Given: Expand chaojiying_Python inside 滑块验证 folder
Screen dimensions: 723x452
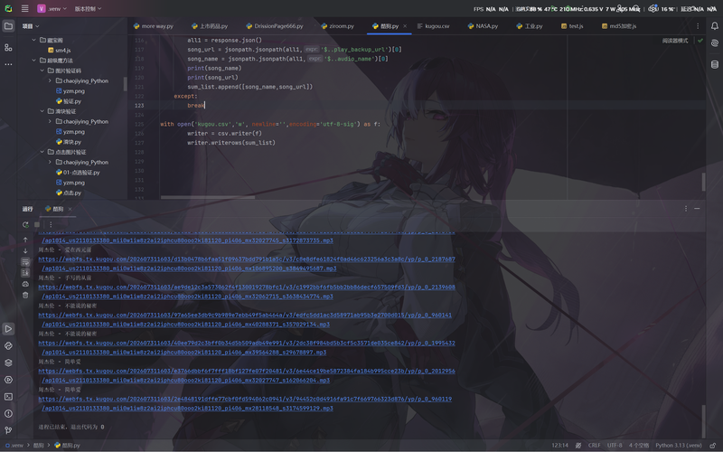Looking at the screenshot, I should 50,121.
